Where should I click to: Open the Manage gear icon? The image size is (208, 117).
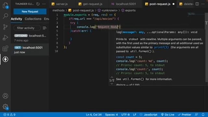pos(5,107)
